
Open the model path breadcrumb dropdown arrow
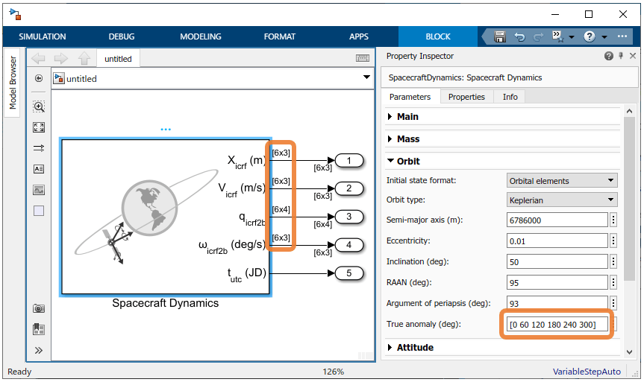[x=366, y=77]
